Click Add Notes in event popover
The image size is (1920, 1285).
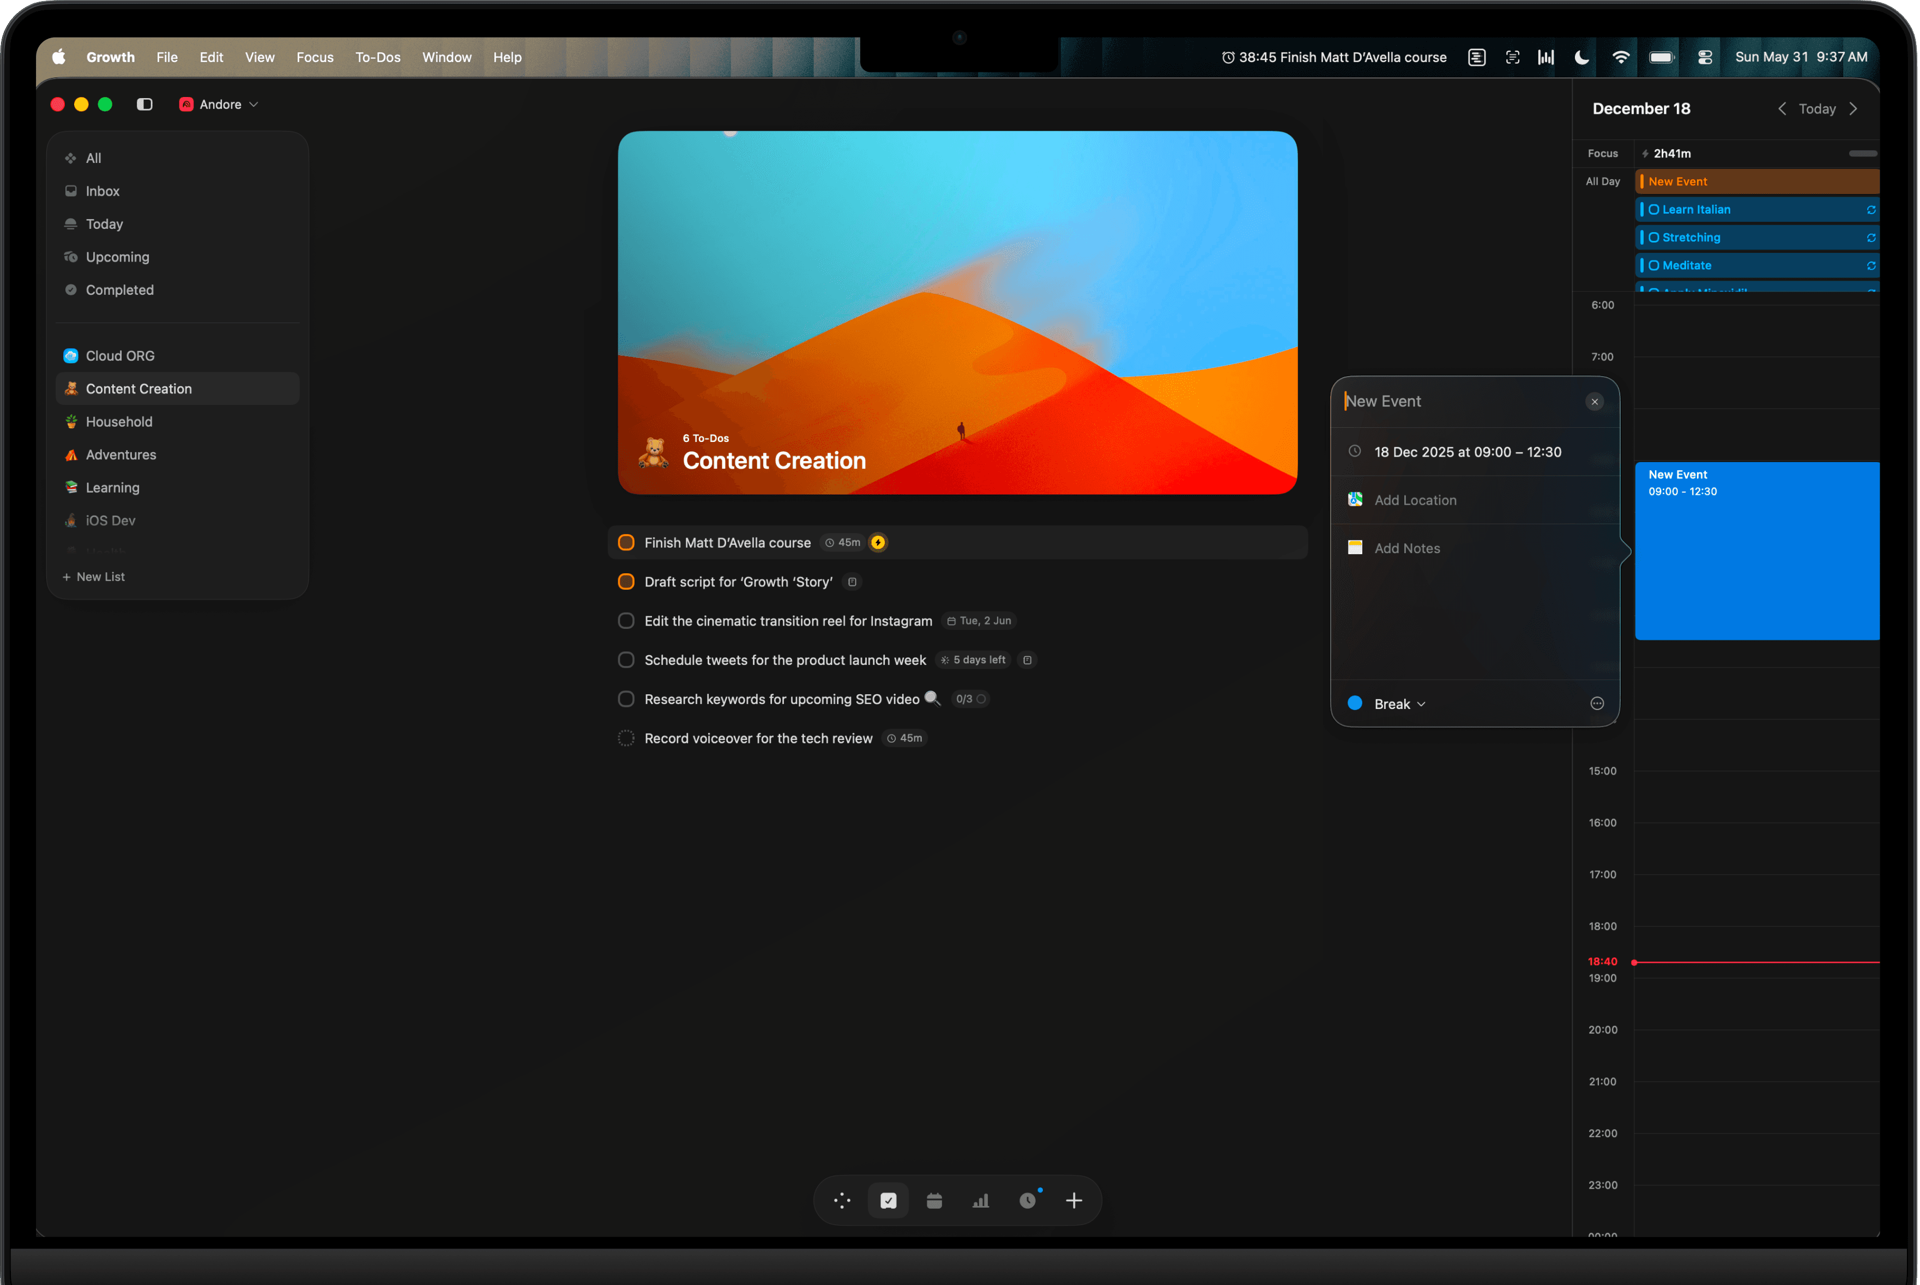click(x=1475, y=548)
